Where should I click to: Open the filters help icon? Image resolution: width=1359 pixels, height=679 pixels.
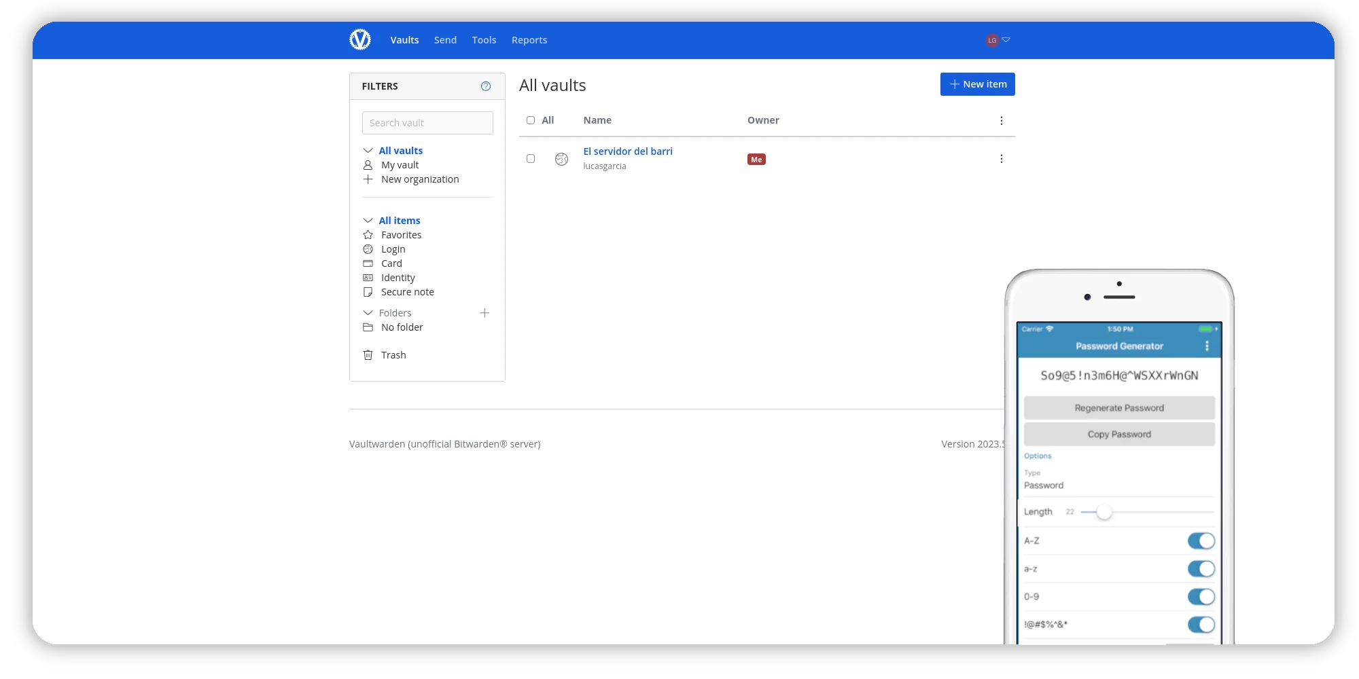(x=485, y=86)
